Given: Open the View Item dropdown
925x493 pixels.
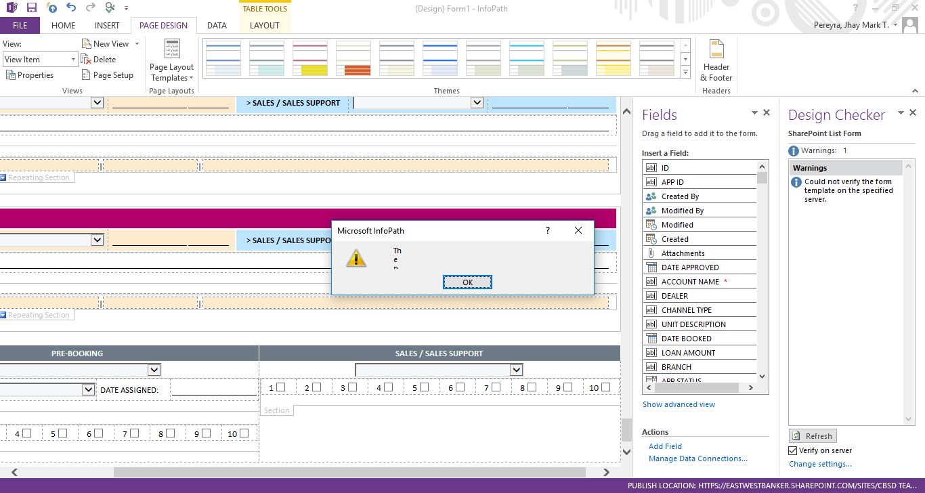Looking at the screenshot, I should (x=73, y=60).
